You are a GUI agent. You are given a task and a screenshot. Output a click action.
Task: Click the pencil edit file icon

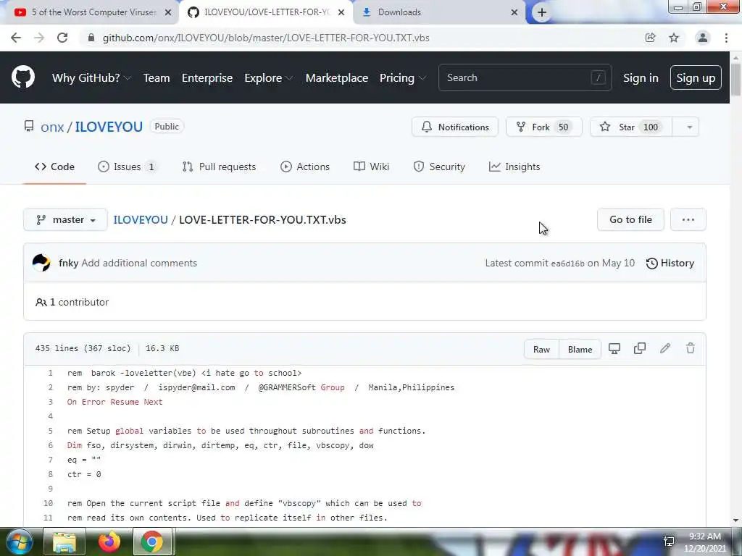coord(665,348)
